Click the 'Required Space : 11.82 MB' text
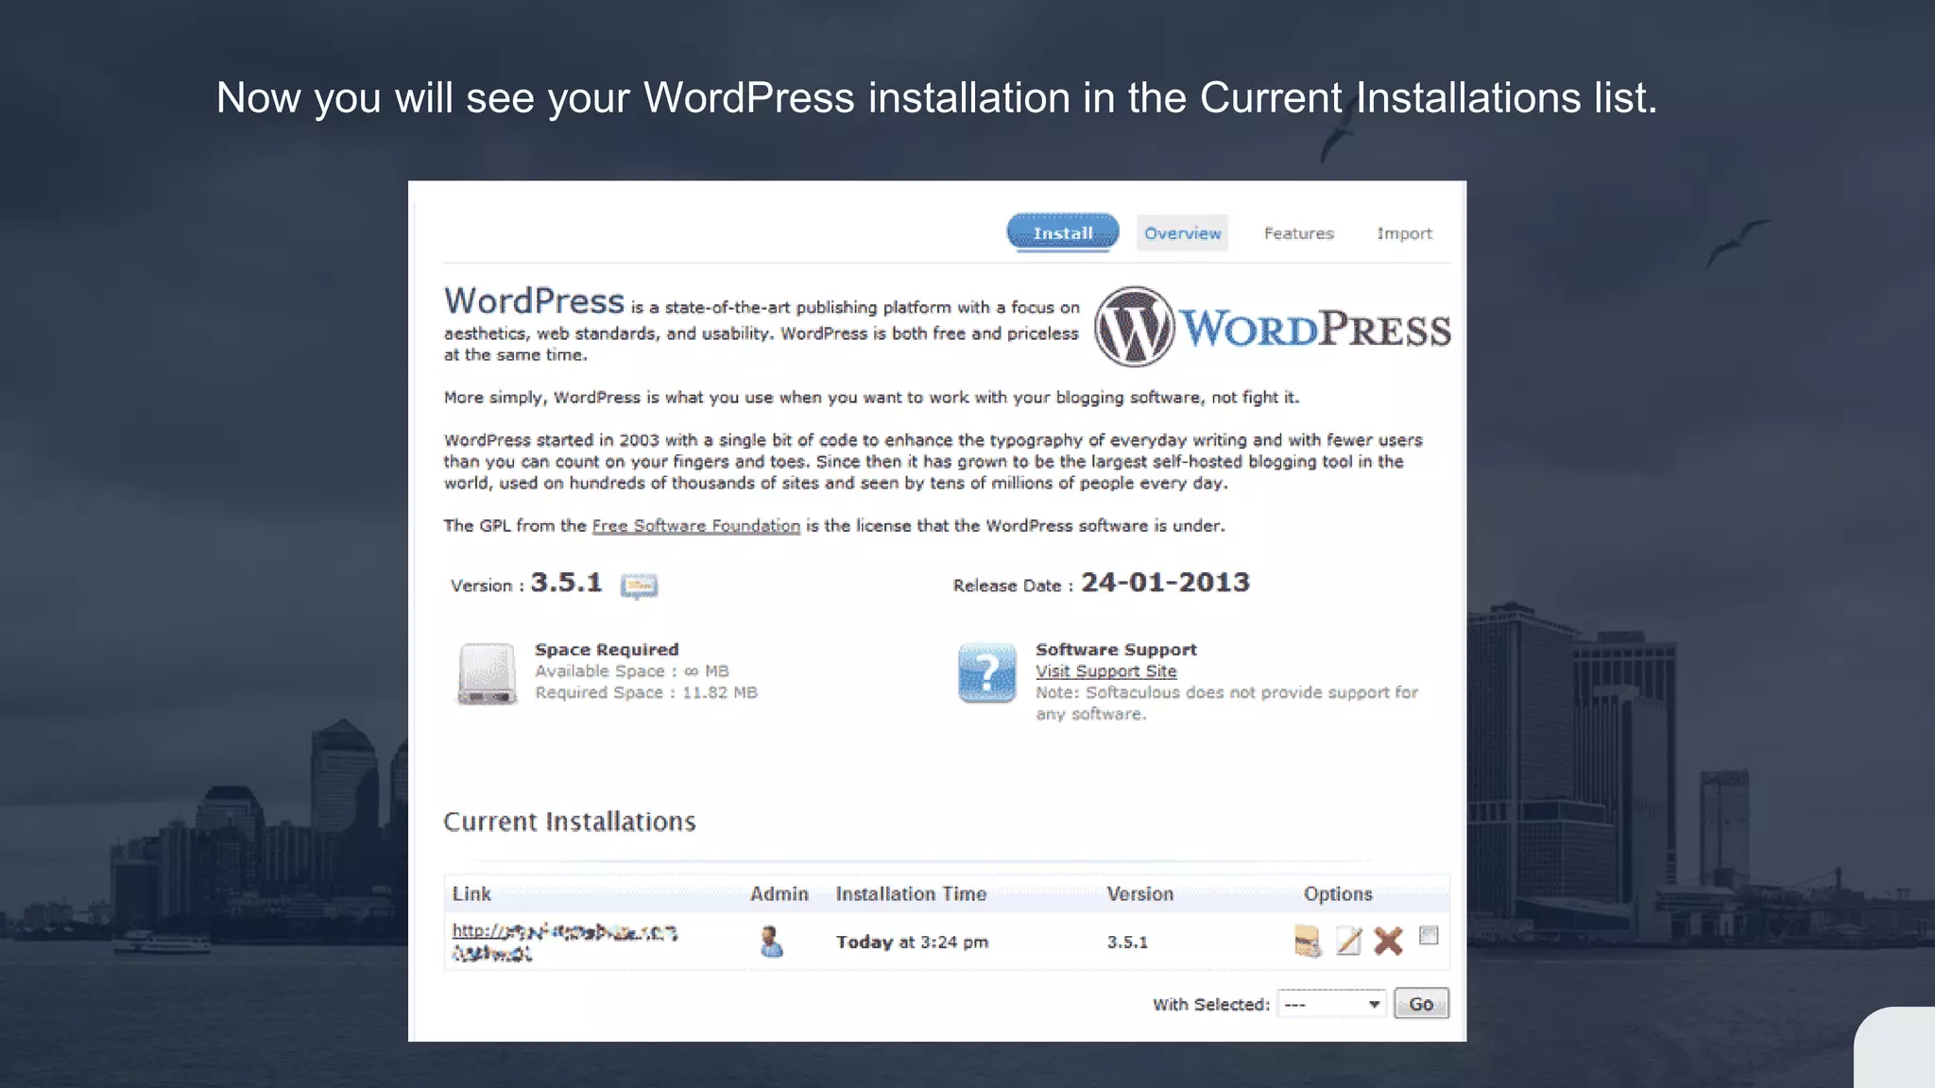The height and width of the screenshot is (1088, 1935). [646, 692]
